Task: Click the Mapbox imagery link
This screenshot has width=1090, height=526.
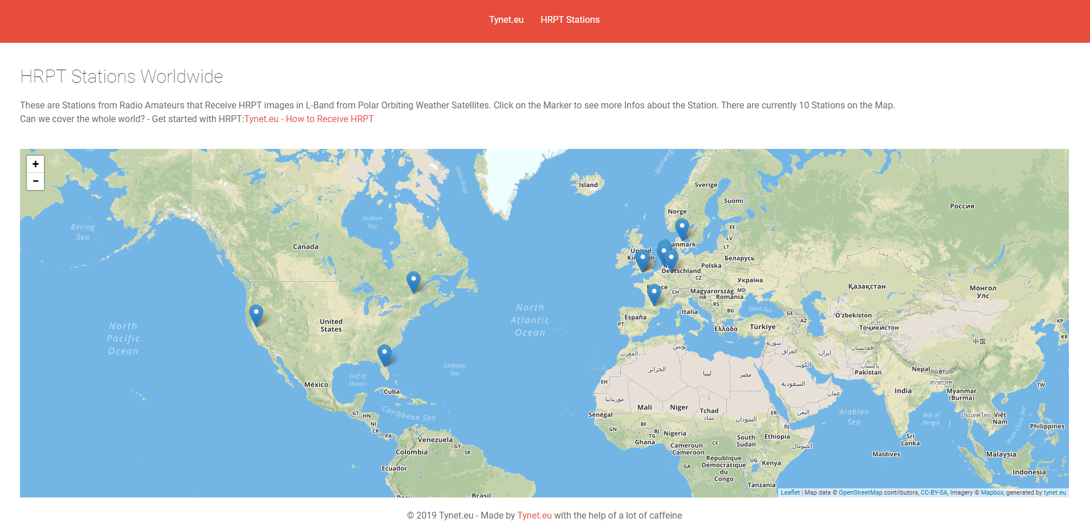Action: pyautogui.click(x=992, y=492)
